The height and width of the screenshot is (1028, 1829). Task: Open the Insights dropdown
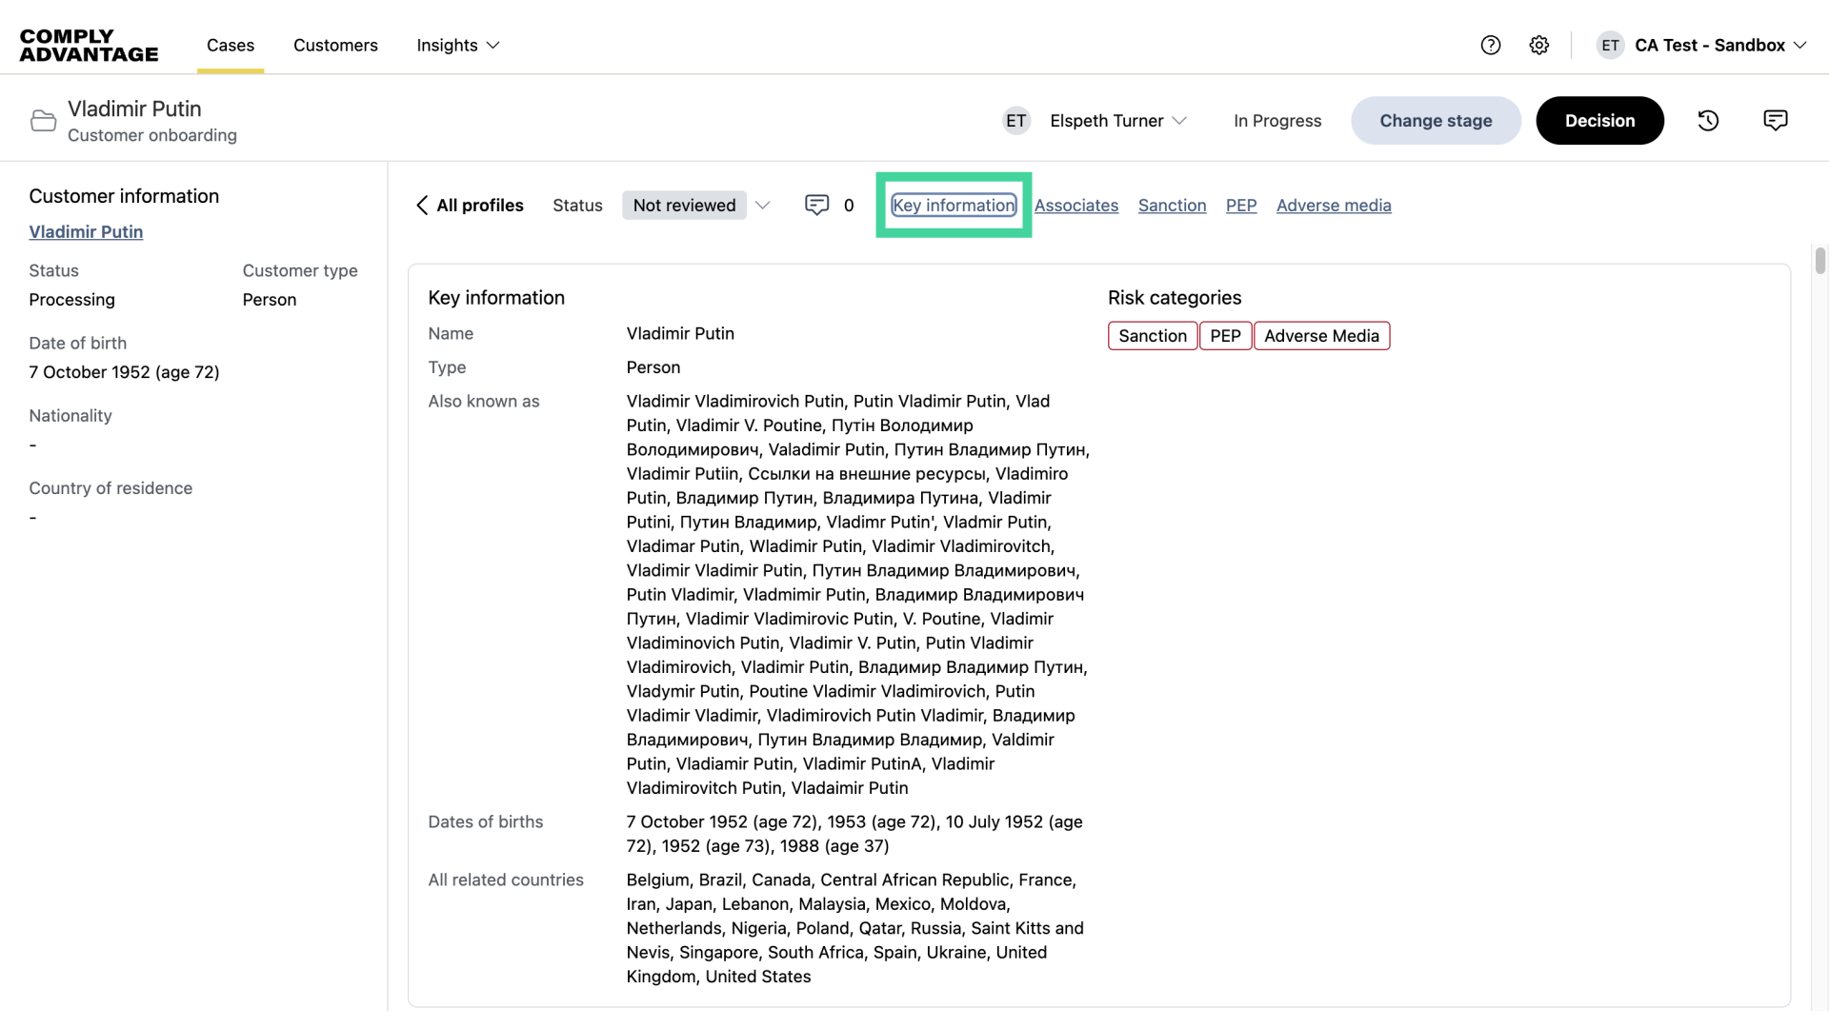coord(457,45)
